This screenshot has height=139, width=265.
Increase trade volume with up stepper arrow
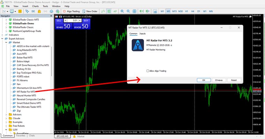coord(80,21)
